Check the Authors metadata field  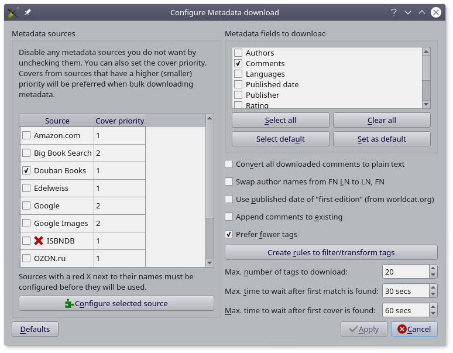click(x=238, y=53)
